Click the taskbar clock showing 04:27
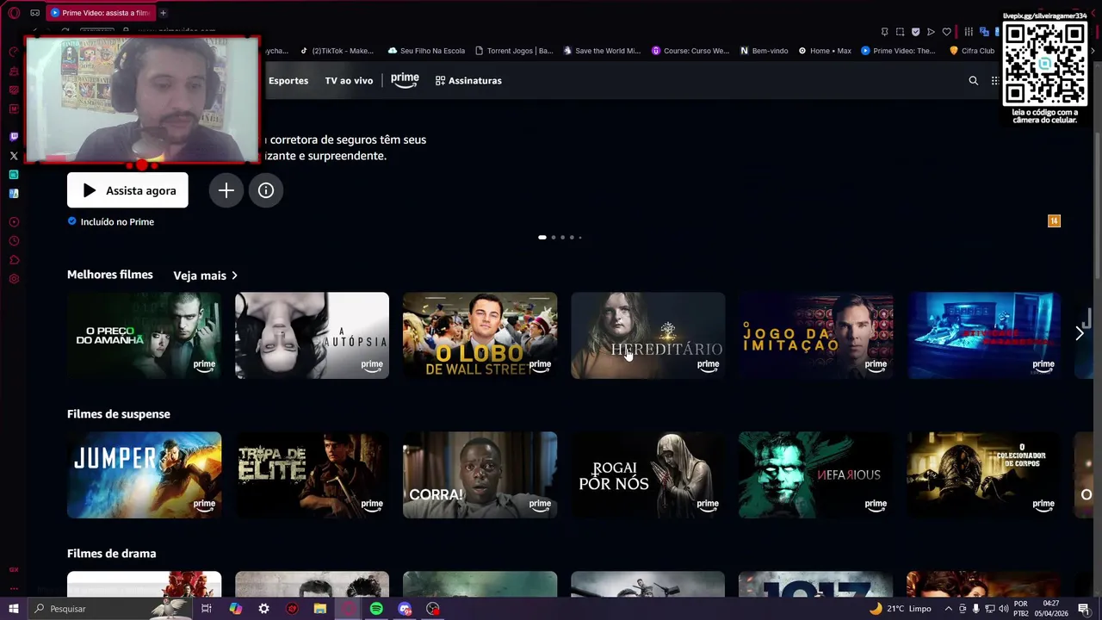The width and height of the screenshot is (1102, 620). (1050, 609)
